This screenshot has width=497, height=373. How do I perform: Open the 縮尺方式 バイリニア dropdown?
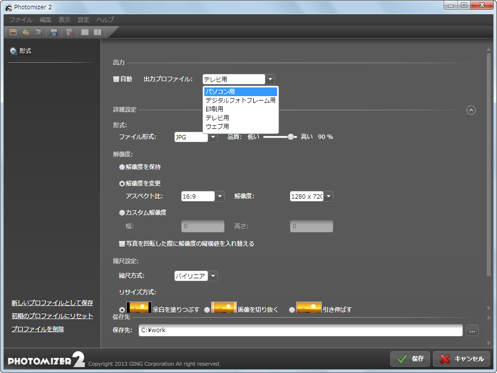click(x=213, y=276)
